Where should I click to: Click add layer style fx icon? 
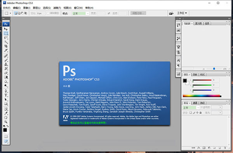coord(199,148)
